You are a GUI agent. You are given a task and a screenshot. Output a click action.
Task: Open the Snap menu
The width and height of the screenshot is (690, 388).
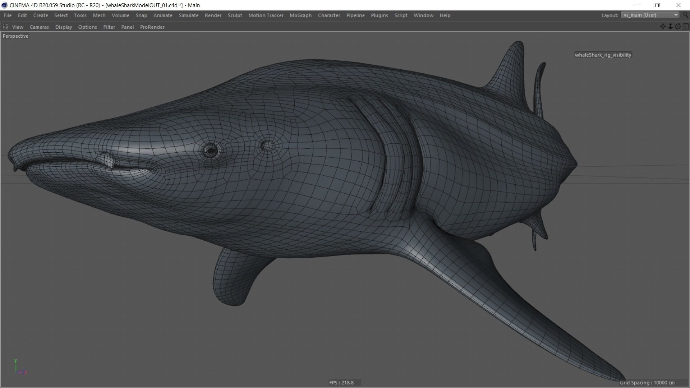(141, 15)
